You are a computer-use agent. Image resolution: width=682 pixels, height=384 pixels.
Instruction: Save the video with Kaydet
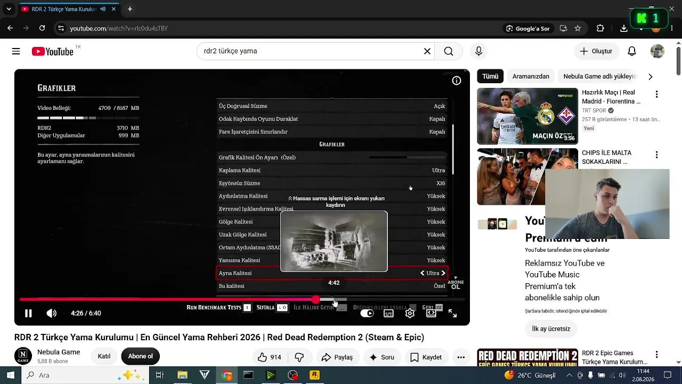pos(426,357)
